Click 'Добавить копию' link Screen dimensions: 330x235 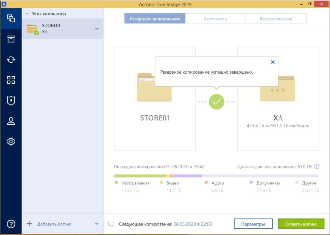click(x=54, y=224)
